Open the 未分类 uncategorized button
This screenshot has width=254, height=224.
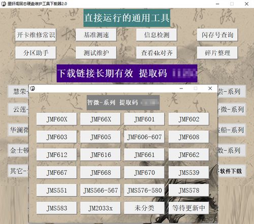(144, 208)
